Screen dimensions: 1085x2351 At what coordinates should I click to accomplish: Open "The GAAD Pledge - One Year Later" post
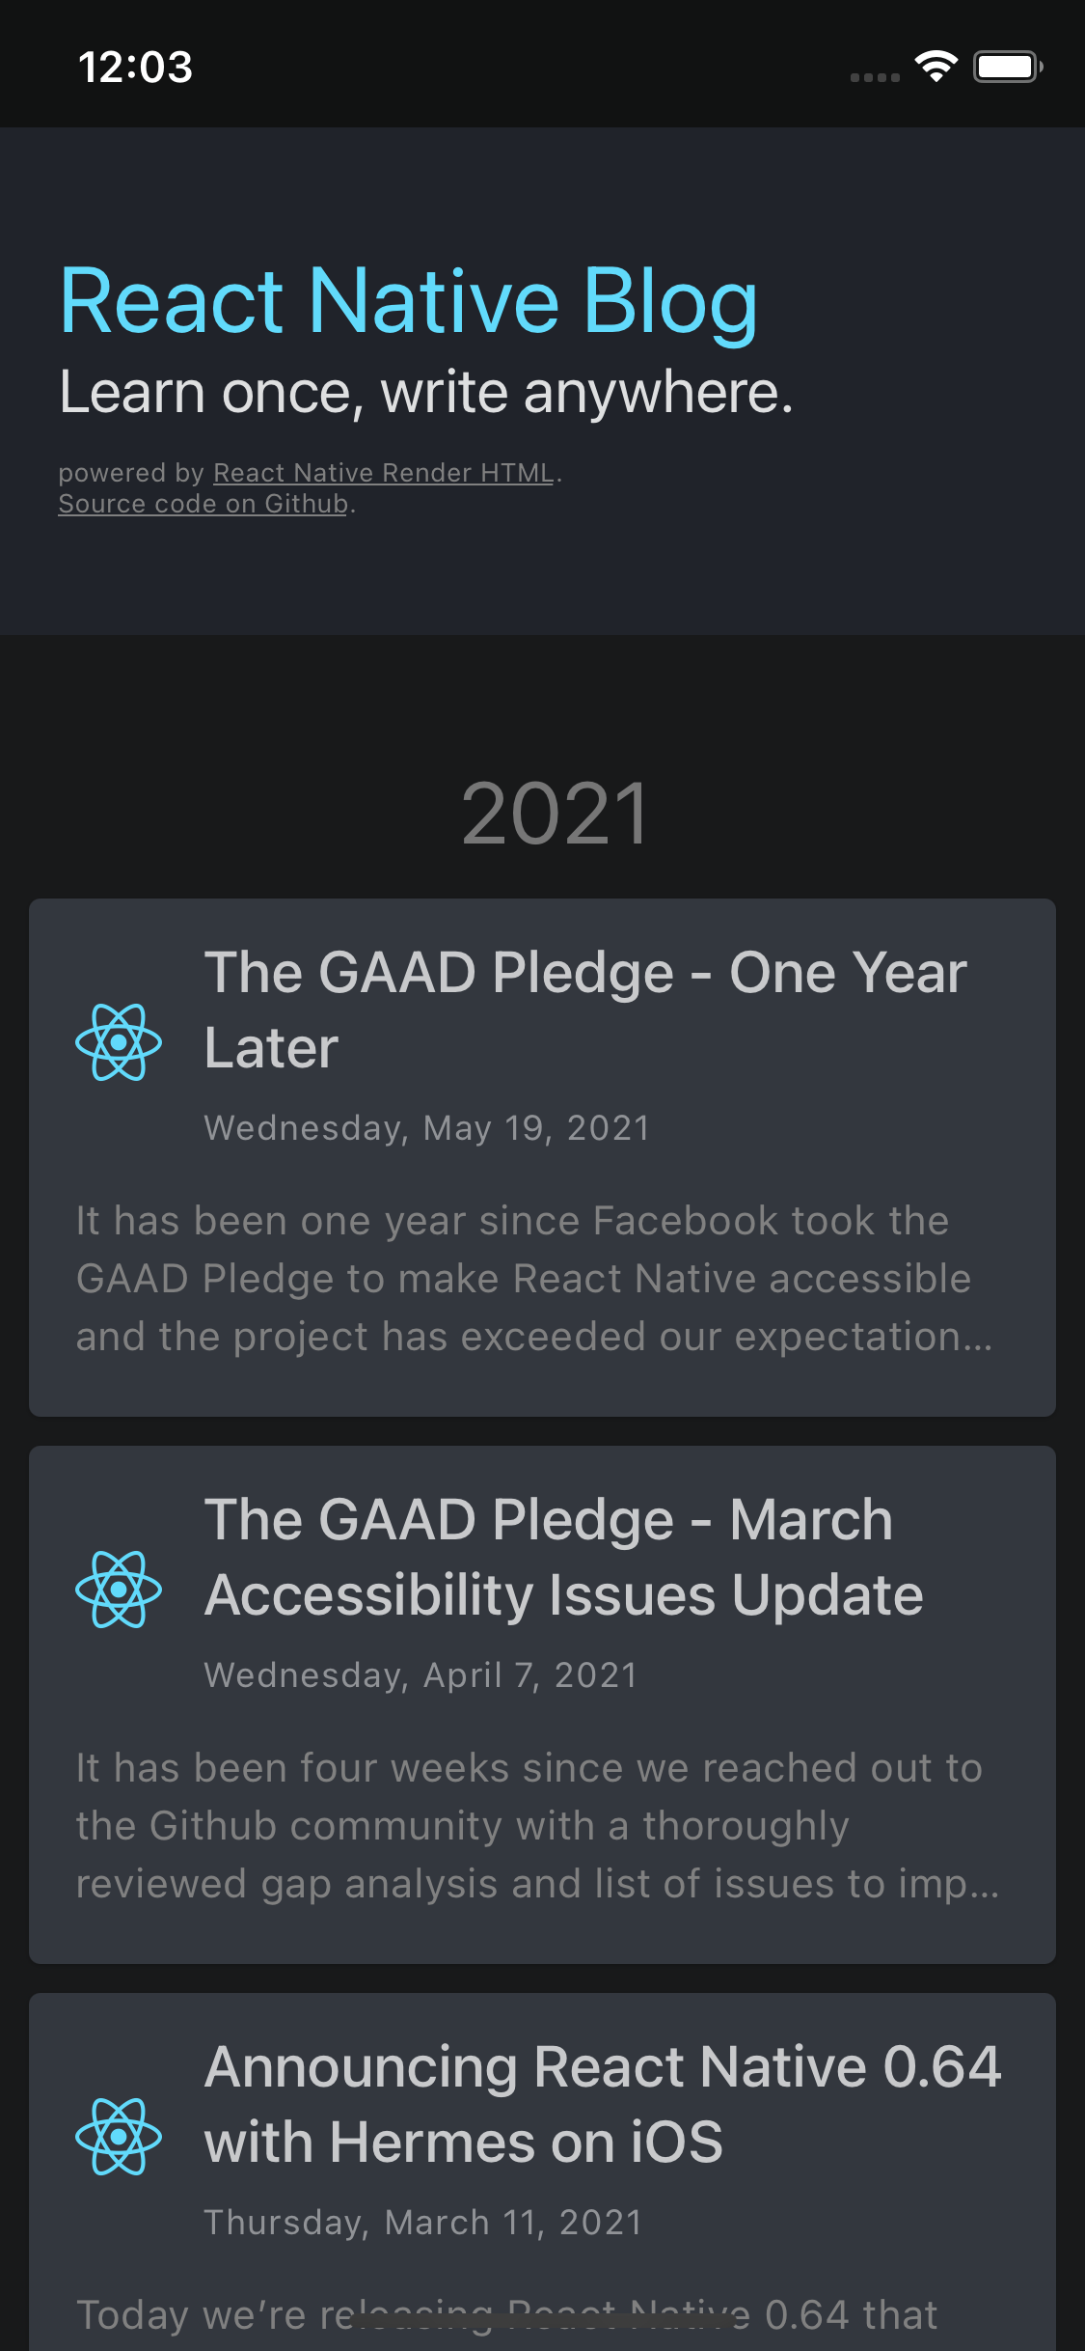(x=585, y=1010)
